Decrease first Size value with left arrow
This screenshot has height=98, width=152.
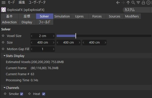(32, 43)
